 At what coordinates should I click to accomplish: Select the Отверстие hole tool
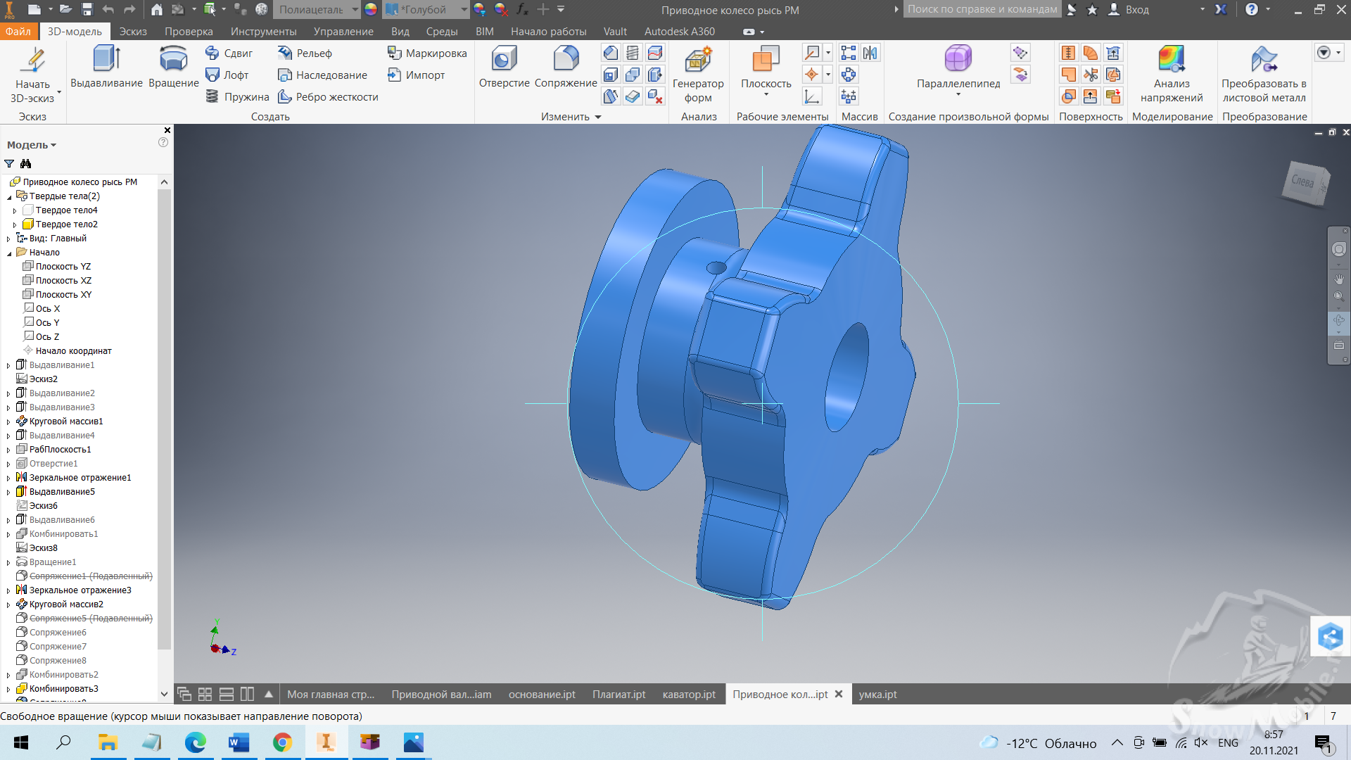[x=504, y=67]
